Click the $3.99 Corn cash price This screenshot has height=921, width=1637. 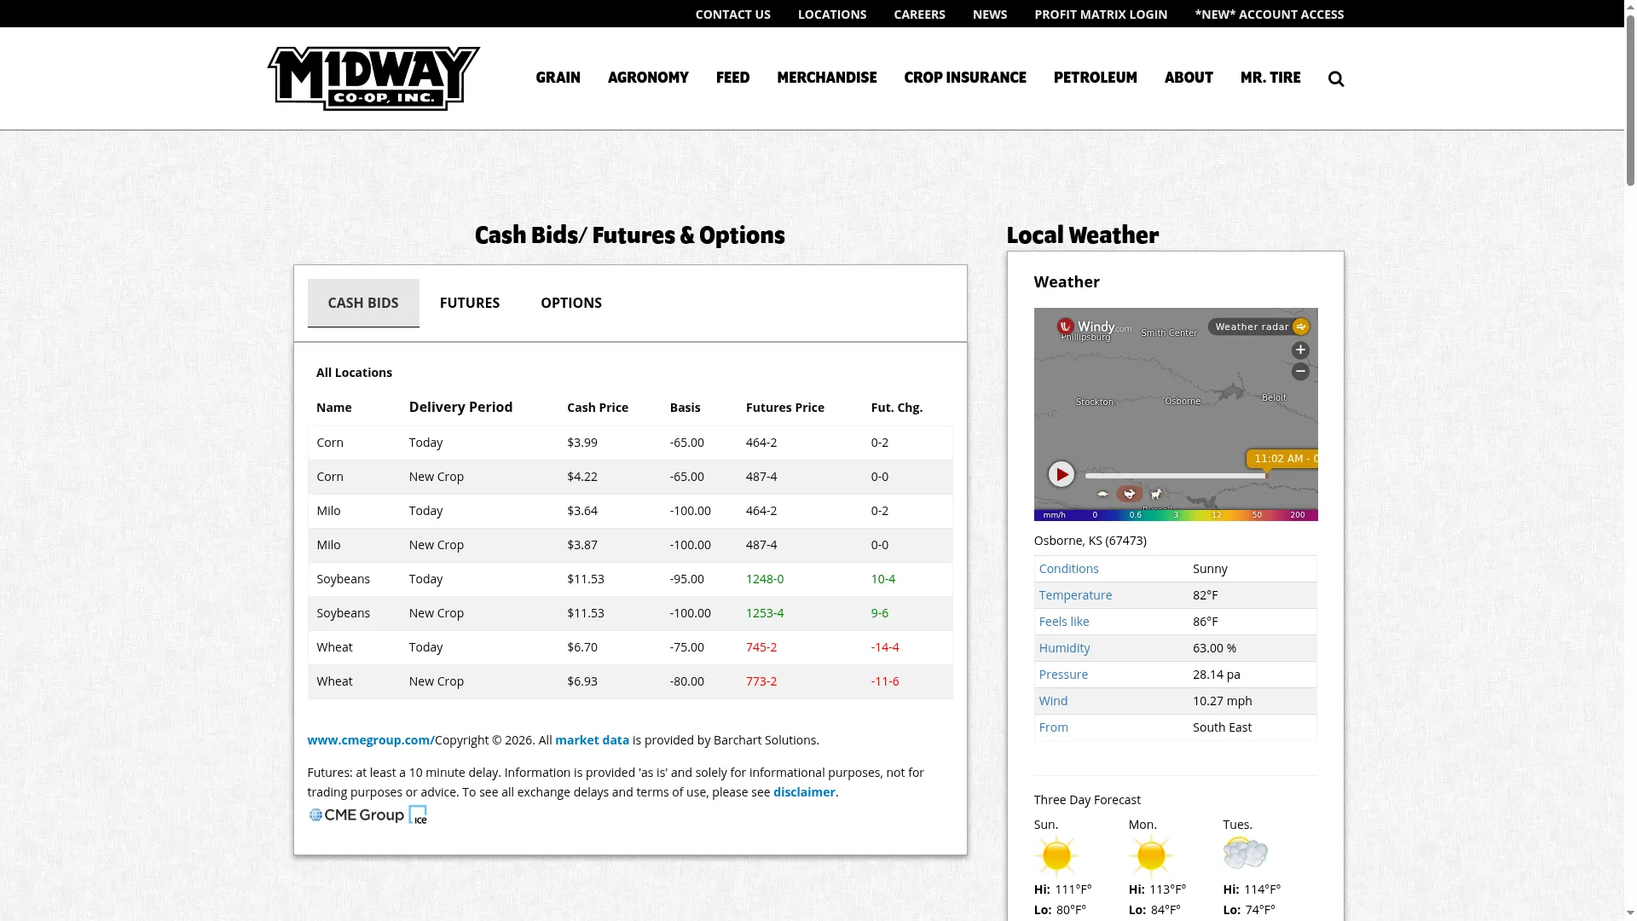pyautogui.click(x=582, y=443)
